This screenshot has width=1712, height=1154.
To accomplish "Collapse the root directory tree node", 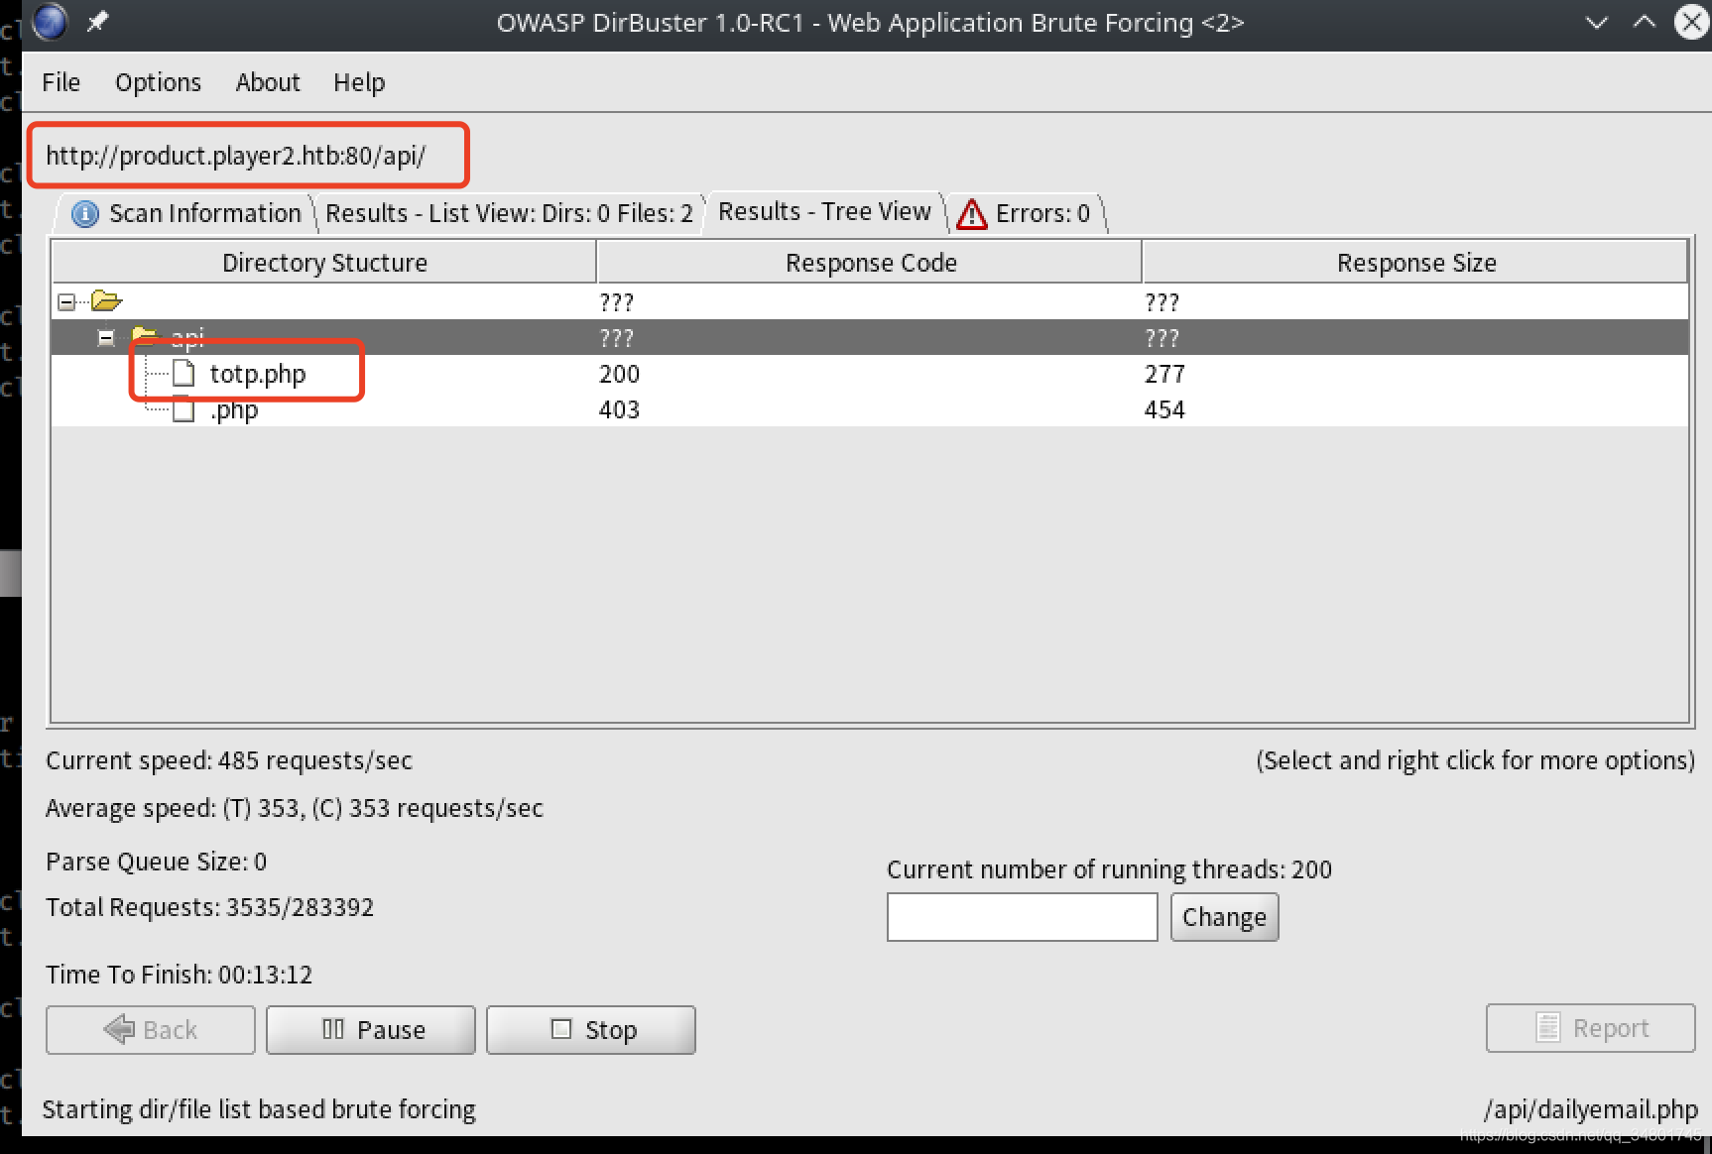I will point(66,301).
